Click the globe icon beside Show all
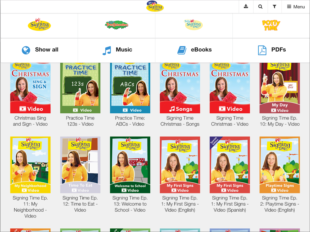The height and width of the screenshot is (232, 310). tap(26, 50)
